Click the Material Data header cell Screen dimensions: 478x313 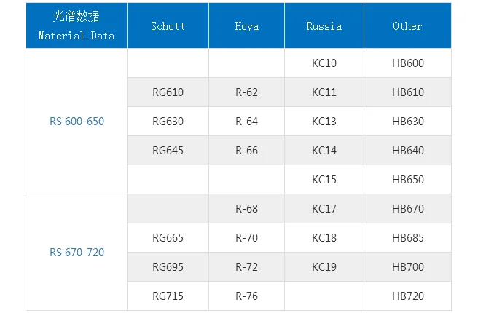pyautogui.click(x=77, y=26)
